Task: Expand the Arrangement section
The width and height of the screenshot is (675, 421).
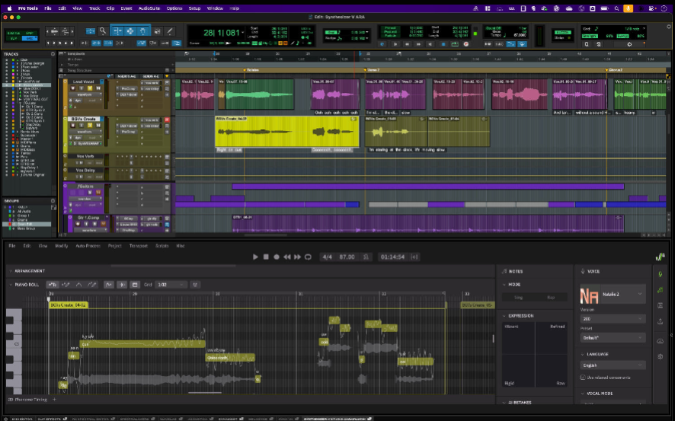Action: click(x=11, y=271)
